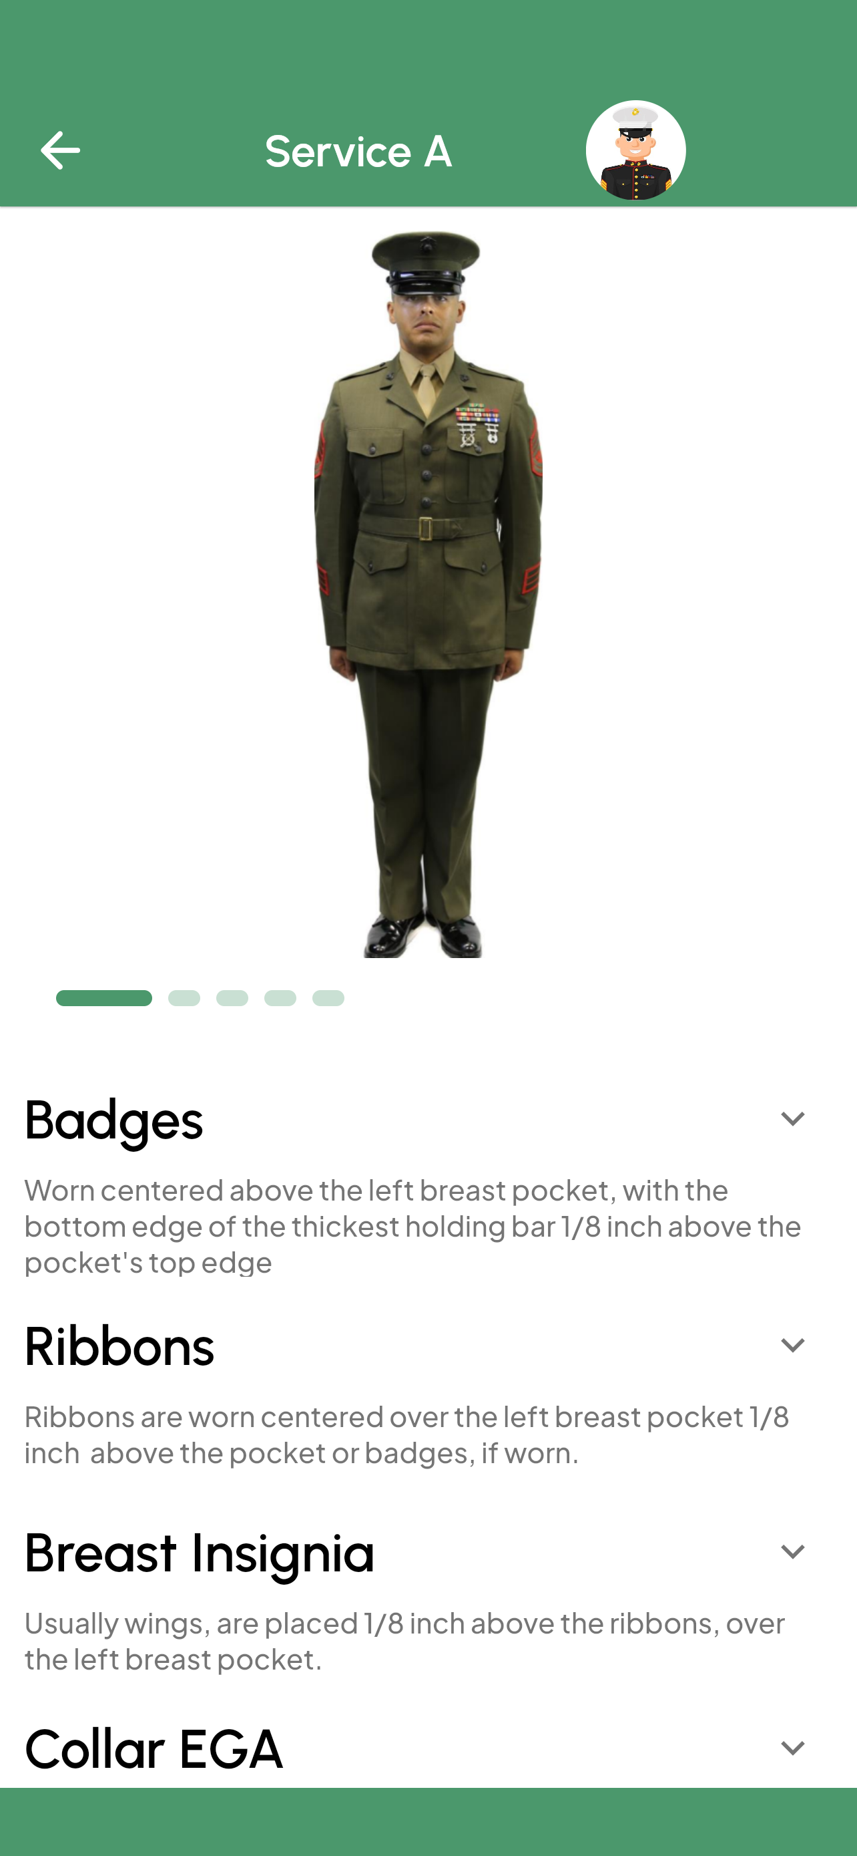Jump to the third carousel dot
Viewport: 857px width, 1856px height.
[x=232, y=998]
